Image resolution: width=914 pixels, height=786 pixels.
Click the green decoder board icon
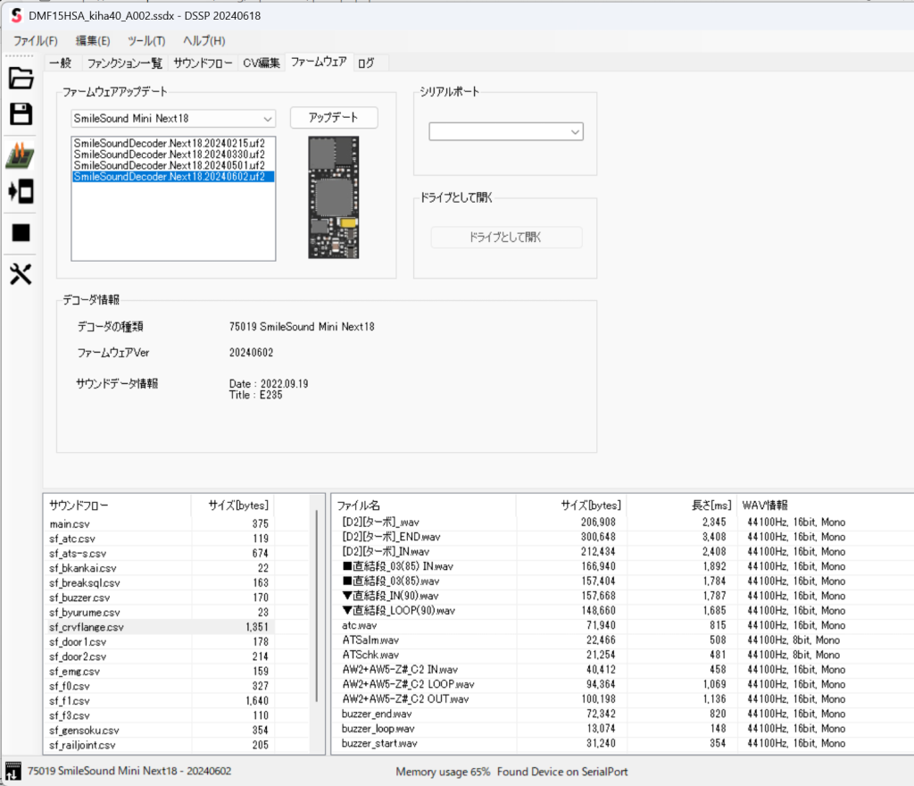coord(21,155)
